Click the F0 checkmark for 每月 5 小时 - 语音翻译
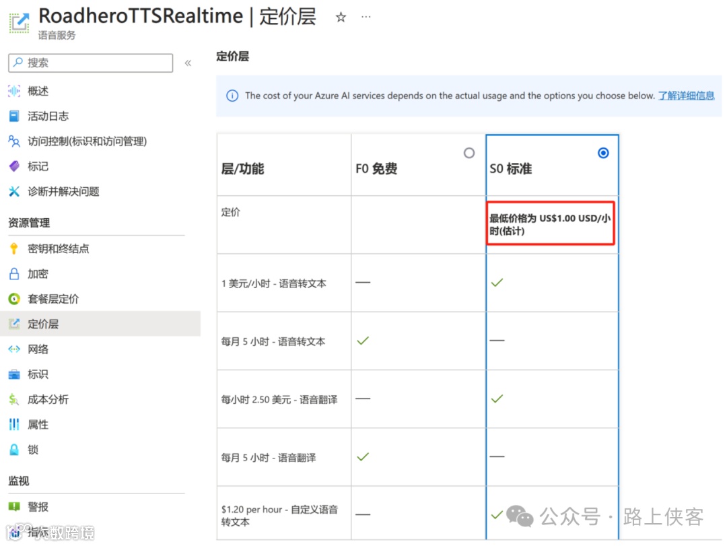 (363, 456)
